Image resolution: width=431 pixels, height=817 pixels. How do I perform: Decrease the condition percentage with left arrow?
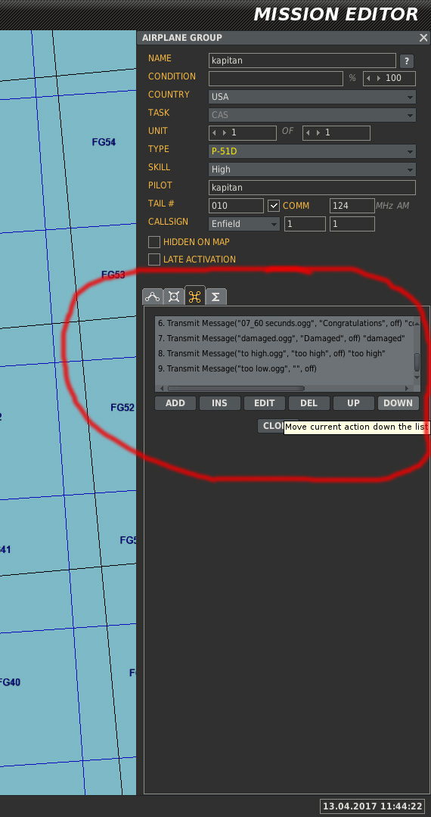(369, 79)
